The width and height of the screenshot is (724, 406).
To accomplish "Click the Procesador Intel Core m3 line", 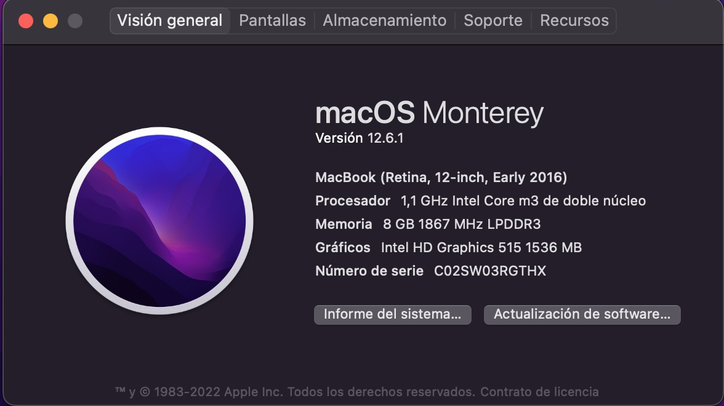I will pos(480,201).
